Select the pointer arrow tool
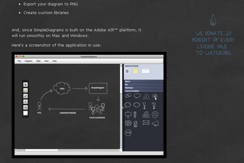Screen dimensions: 244x163 coord(25,84)
